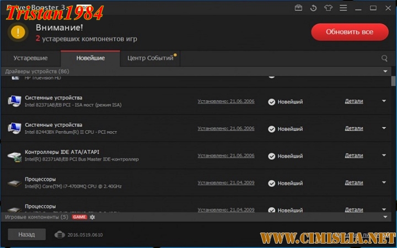Viewport: 397px width, 248px height.
Task: Click the red GAME badge
Action: (79, 217)
